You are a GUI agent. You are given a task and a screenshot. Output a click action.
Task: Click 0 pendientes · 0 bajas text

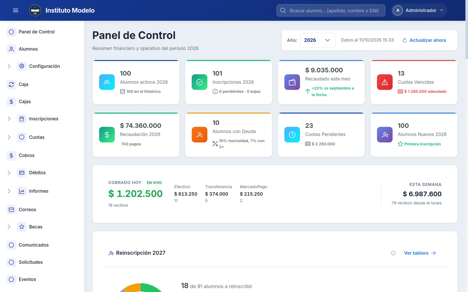(240, 91)
